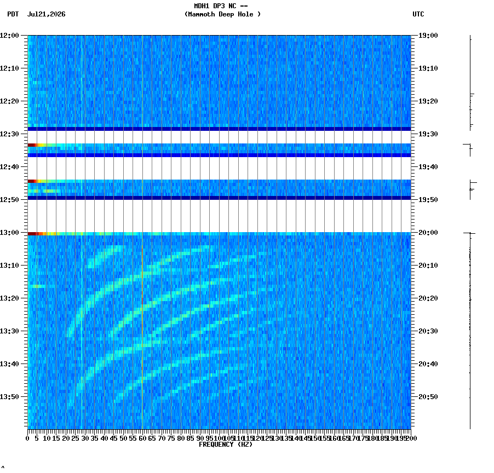Click the '15' frequency axis label
This screenshot has width=494, height=473.
coord(56,439)
